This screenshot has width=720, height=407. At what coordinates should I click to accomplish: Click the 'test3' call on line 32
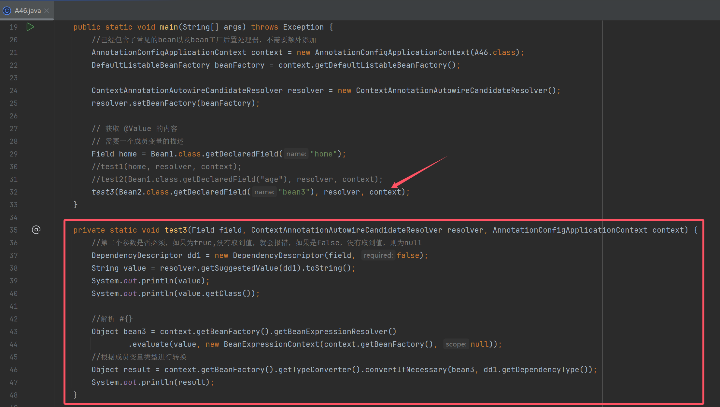coord(103,192)
